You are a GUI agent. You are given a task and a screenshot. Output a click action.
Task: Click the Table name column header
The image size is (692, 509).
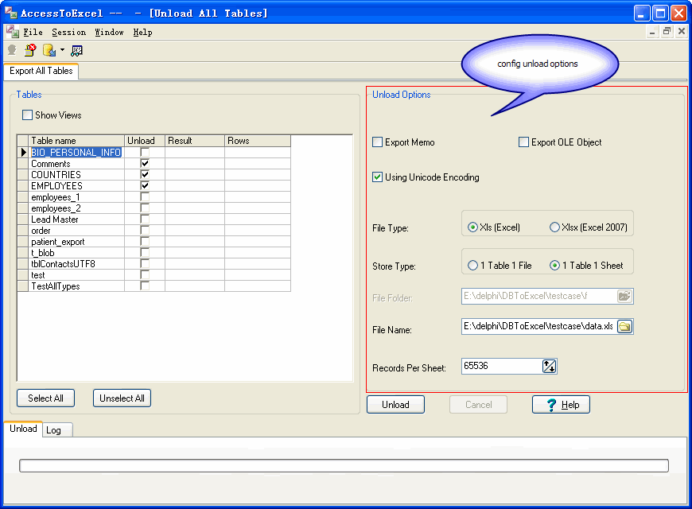(x=76, y=141)
